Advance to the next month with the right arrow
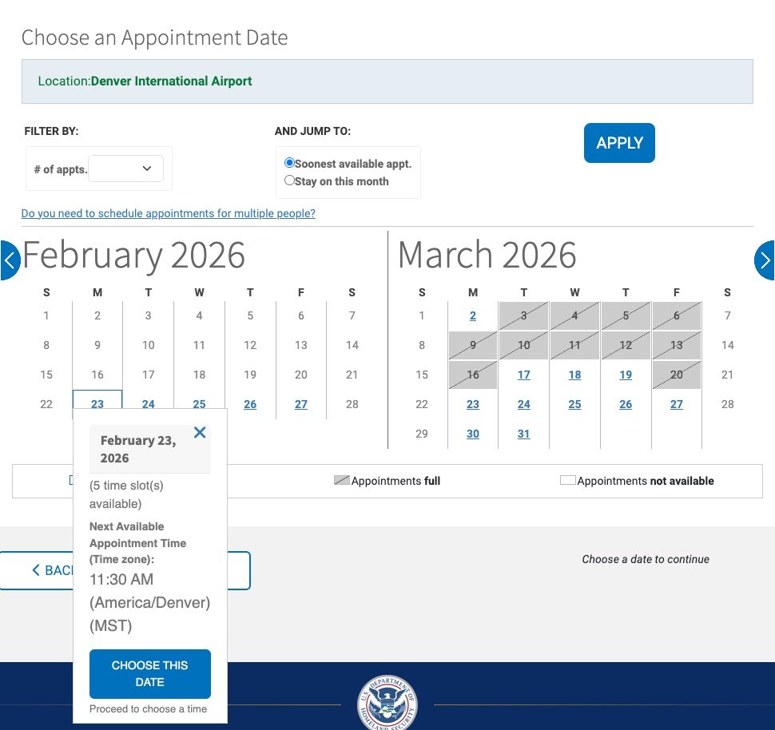Image resolution: width=775 pixels, height=730 pixels. 765,260
